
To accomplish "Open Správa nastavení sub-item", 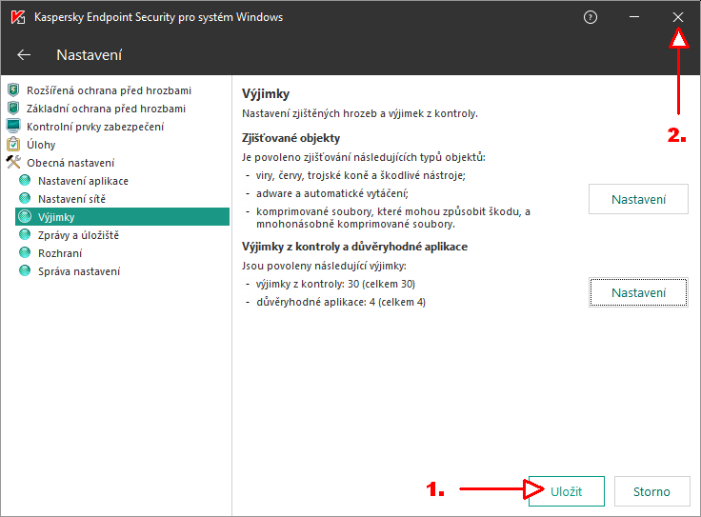I will (x=79, y=271).
